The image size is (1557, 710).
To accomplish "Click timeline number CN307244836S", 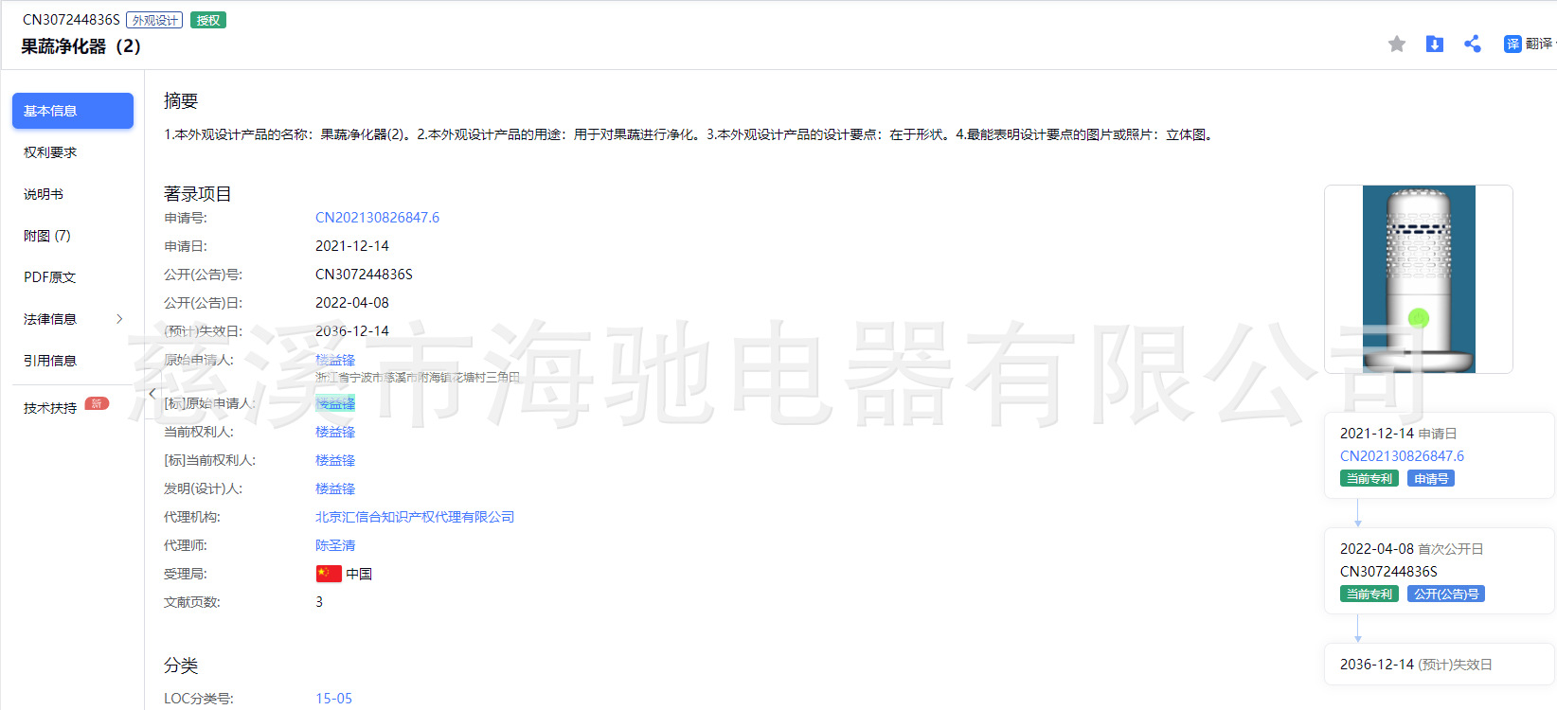I will tap(1388, 572).
